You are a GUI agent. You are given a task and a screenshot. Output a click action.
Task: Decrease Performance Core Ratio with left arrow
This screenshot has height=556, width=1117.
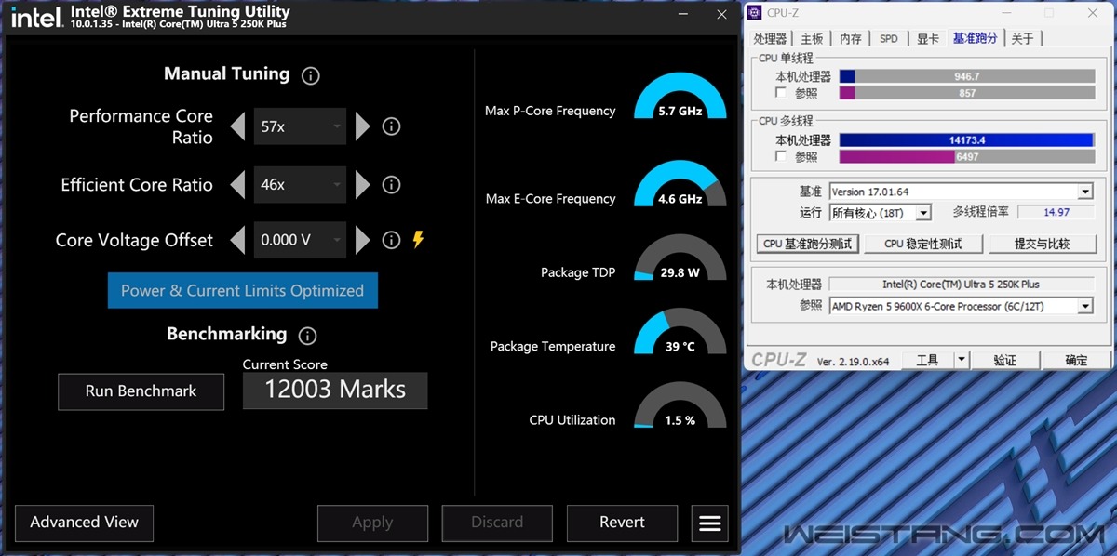[238, 126]
